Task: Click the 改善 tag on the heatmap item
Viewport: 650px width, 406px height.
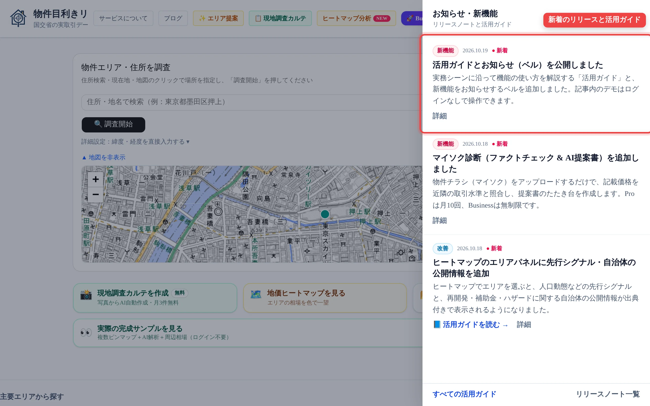Action: [442, 248]
